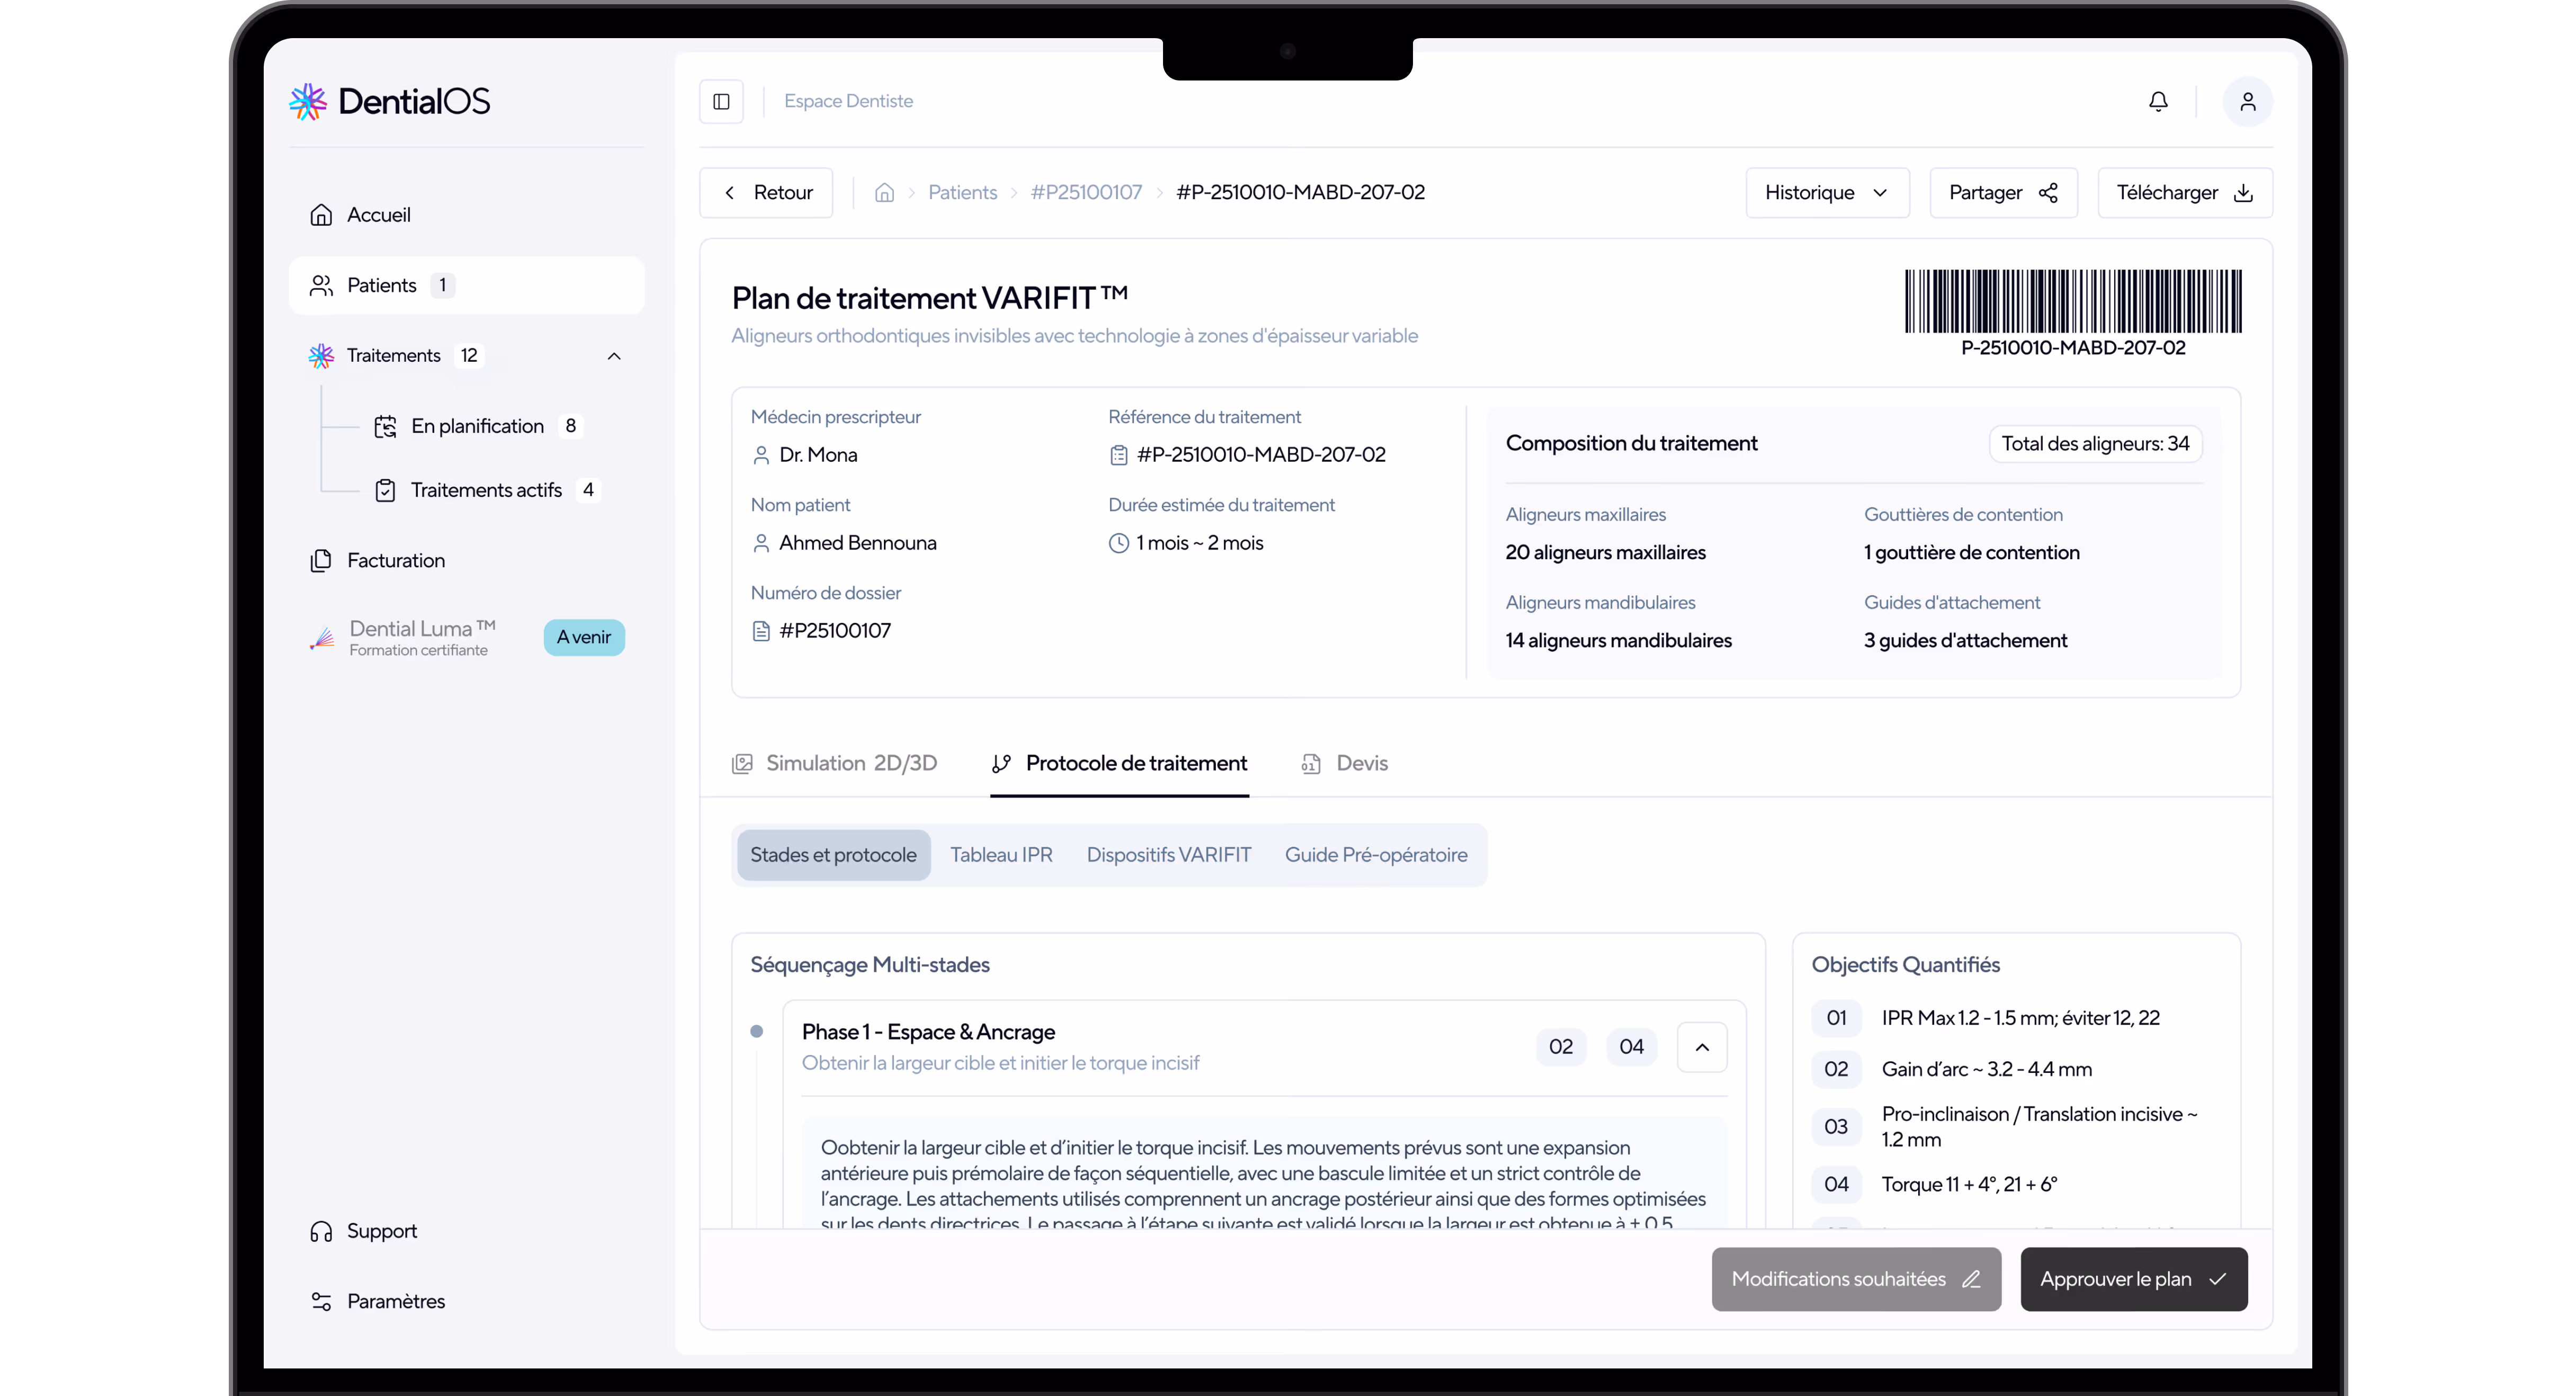Click the Retour button

[x=766, y=192]
